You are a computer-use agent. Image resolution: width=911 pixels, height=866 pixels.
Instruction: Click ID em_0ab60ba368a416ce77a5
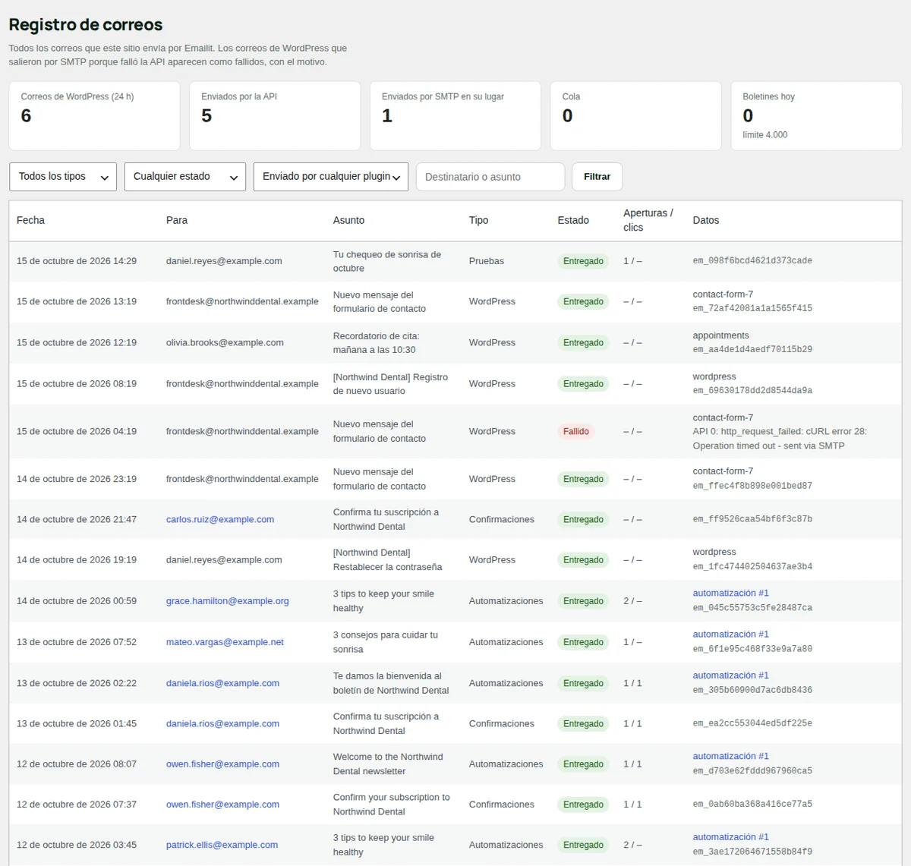[x=752, y=804]
